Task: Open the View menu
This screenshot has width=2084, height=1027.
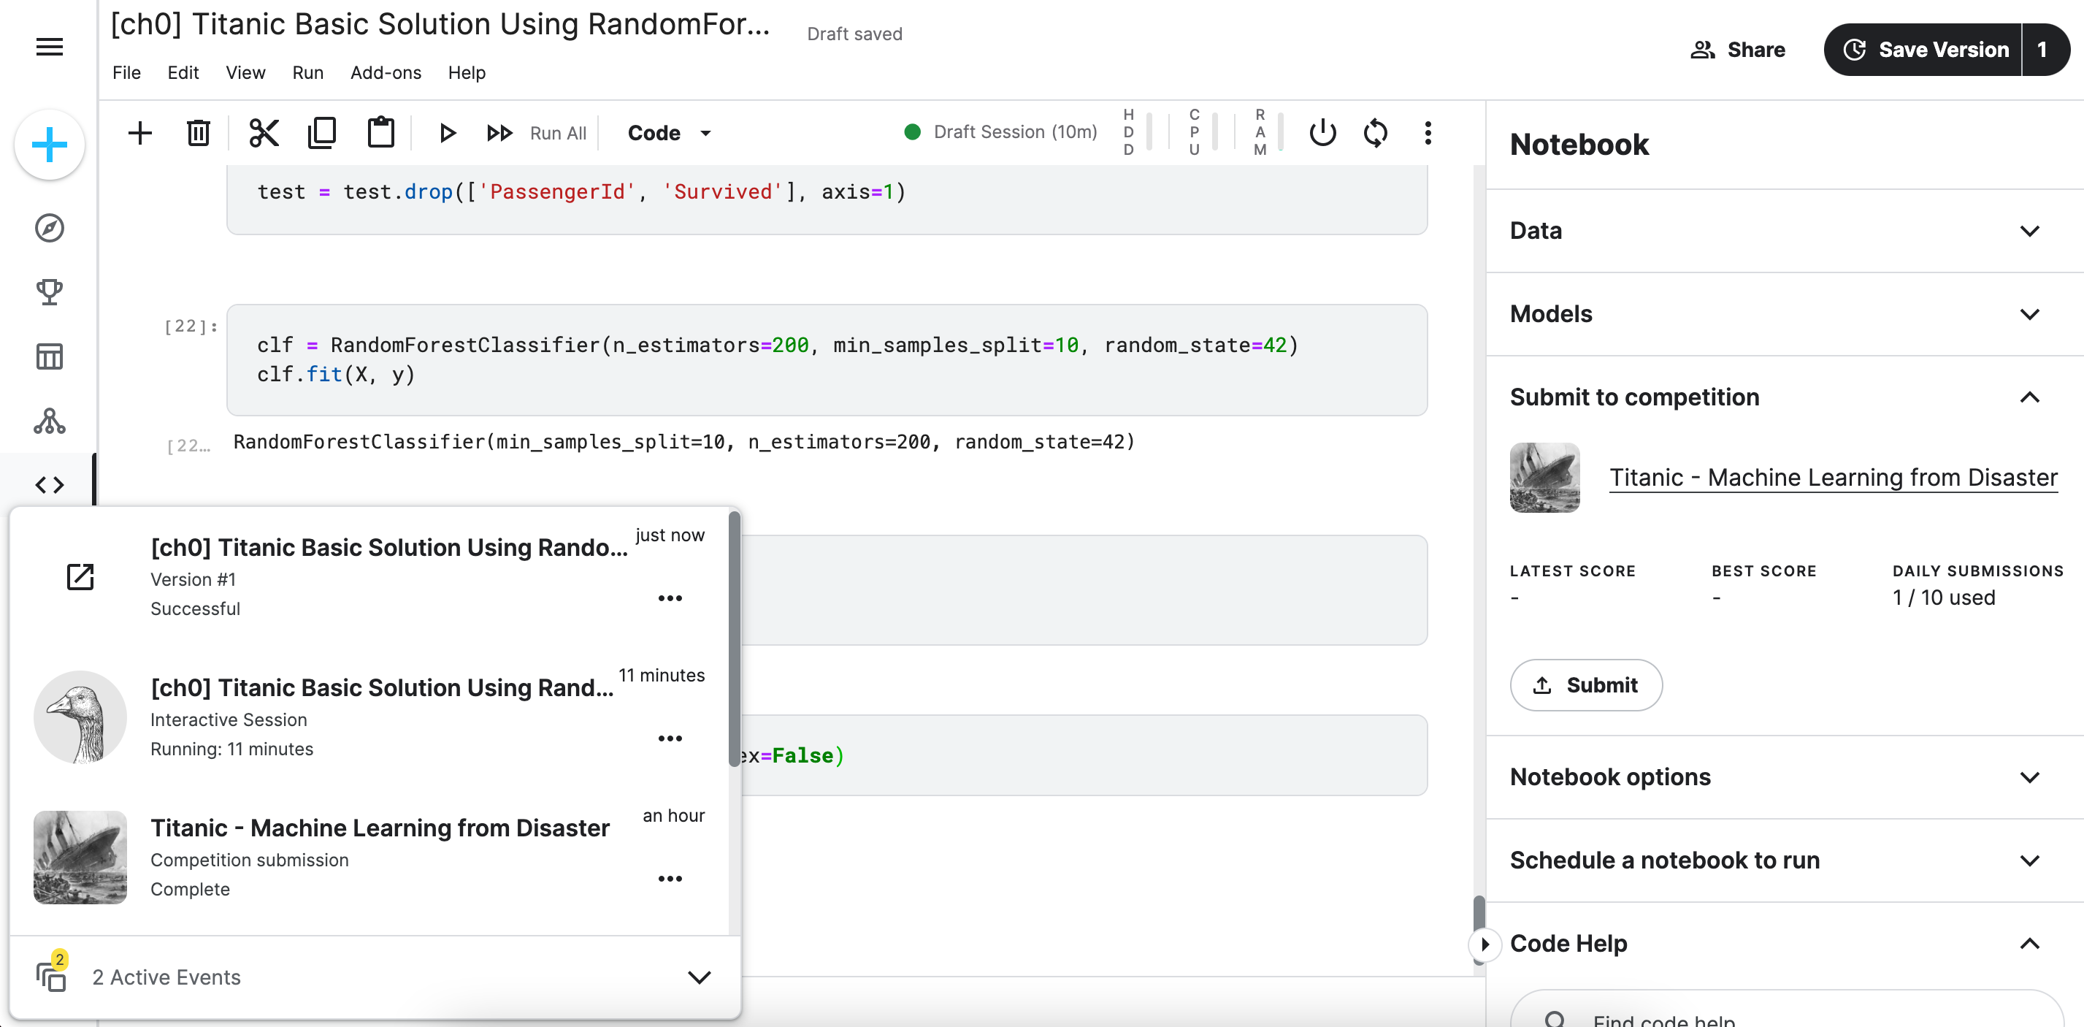Action: point(245,72)
